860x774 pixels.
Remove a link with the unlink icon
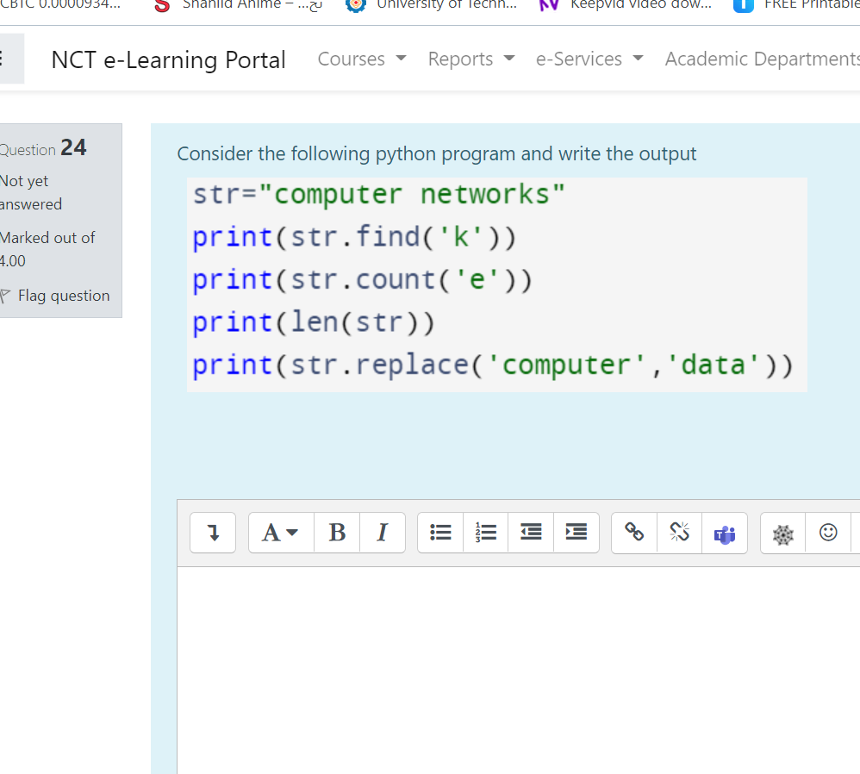point(679,533)
